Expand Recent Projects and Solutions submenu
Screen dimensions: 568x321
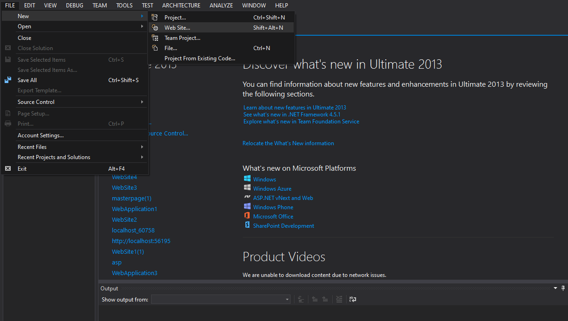point(75,157)
